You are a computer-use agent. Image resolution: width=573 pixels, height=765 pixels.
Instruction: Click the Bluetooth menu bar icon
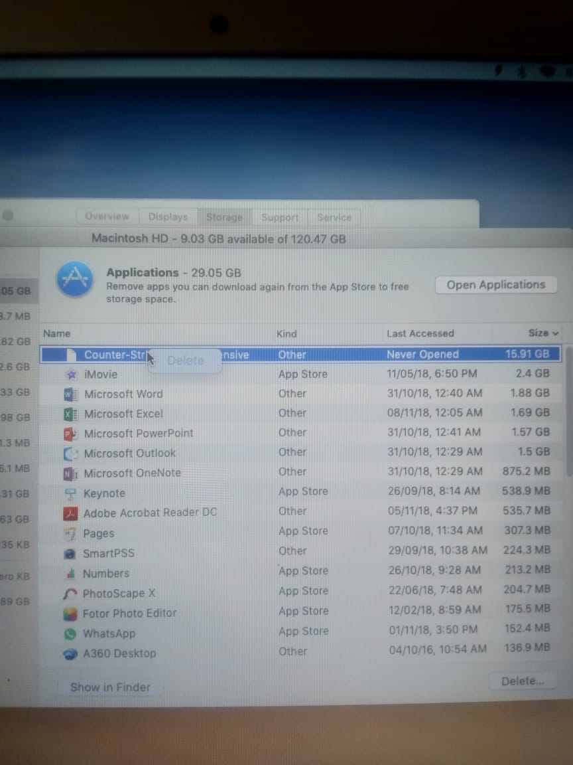pyautogui.click(x=522, y=72)
